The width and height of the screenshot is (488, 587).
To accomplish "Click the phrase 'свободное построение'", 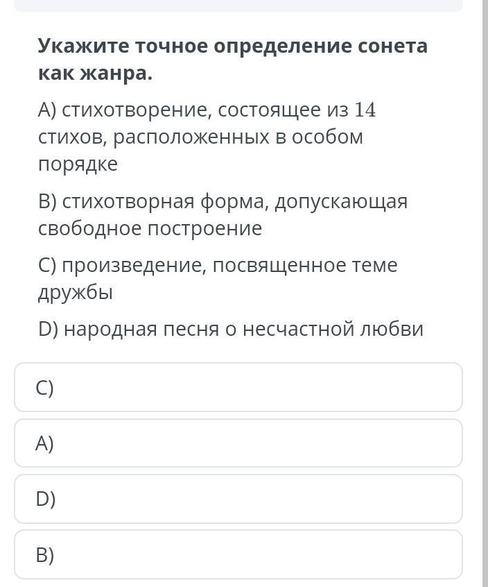I will click(x=150, y=228).
